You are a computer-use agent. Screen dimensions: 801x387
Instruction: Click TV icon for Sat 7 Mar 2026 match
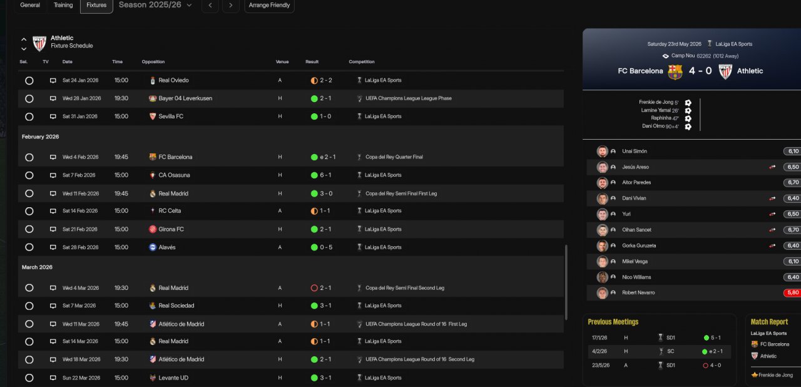53,306
